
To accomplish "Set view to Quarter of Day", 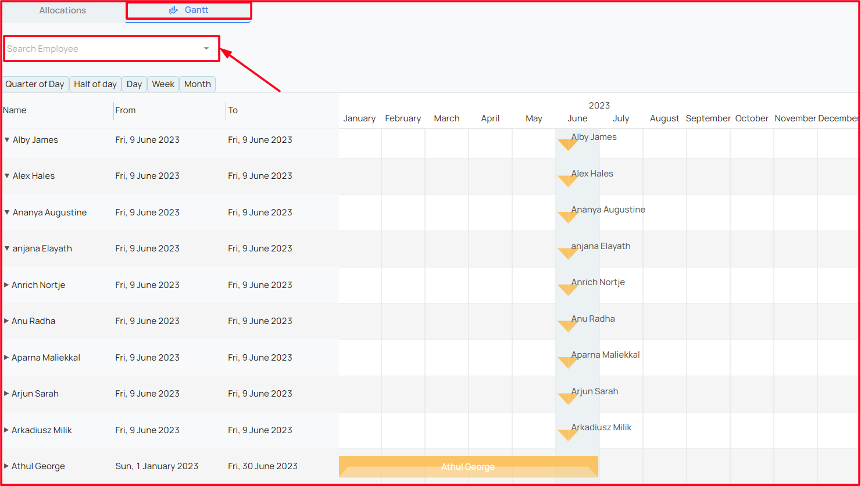I will coord(35,84).
